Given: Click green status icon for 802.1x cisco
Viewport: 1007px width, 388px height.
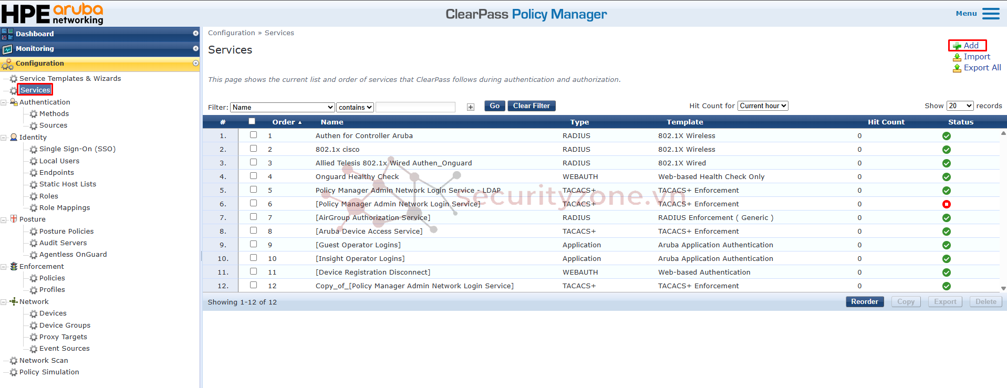Looking at the screenshot, I should pyautogui.click(x=946, y=150).
